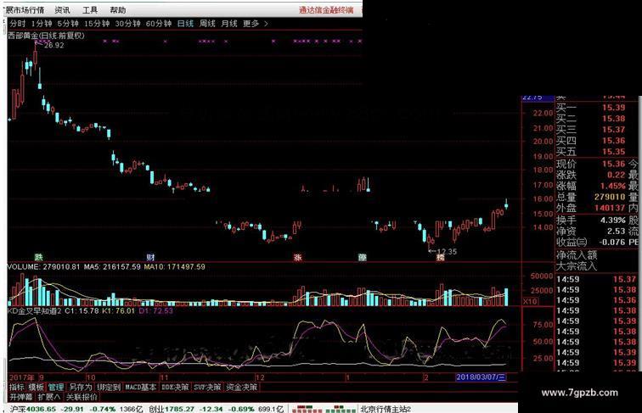642x413 pixels.
Task: Click the 管理 button
Action: (56, 387)
